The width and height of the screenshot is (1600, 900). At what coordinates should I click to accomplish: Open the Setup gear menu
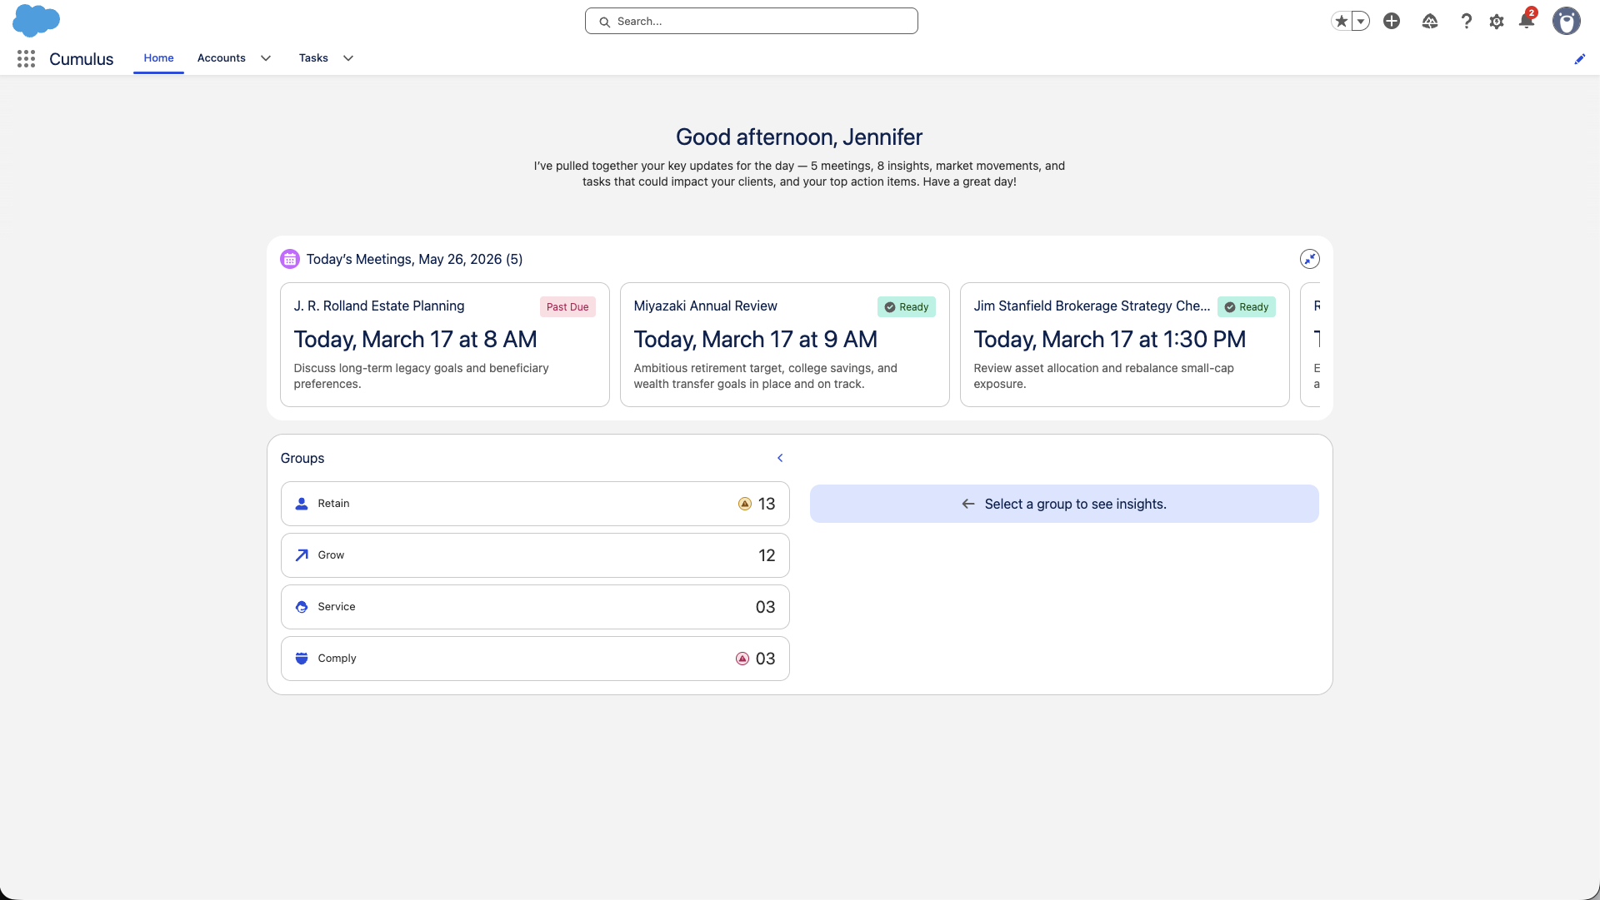pyautogui.click(x=1497, y=22)
